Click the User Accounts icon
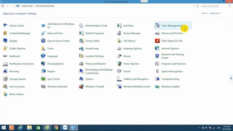This screenshot has height=131, width=233. coord(5,87)
